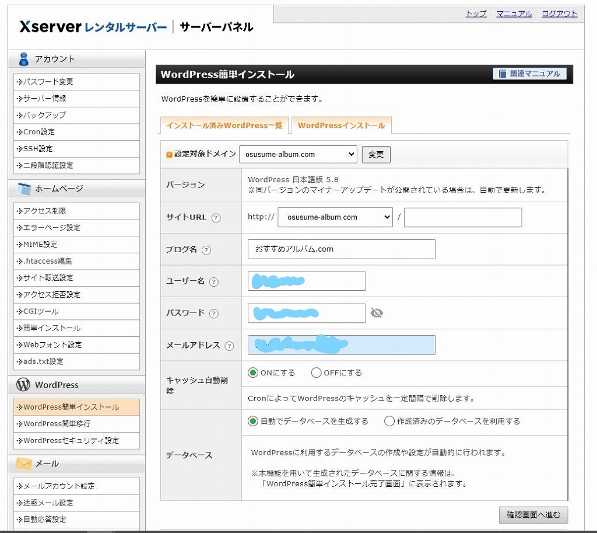Click the help icon next to サイトURL

pyautogui.click(x=216, y=218)
